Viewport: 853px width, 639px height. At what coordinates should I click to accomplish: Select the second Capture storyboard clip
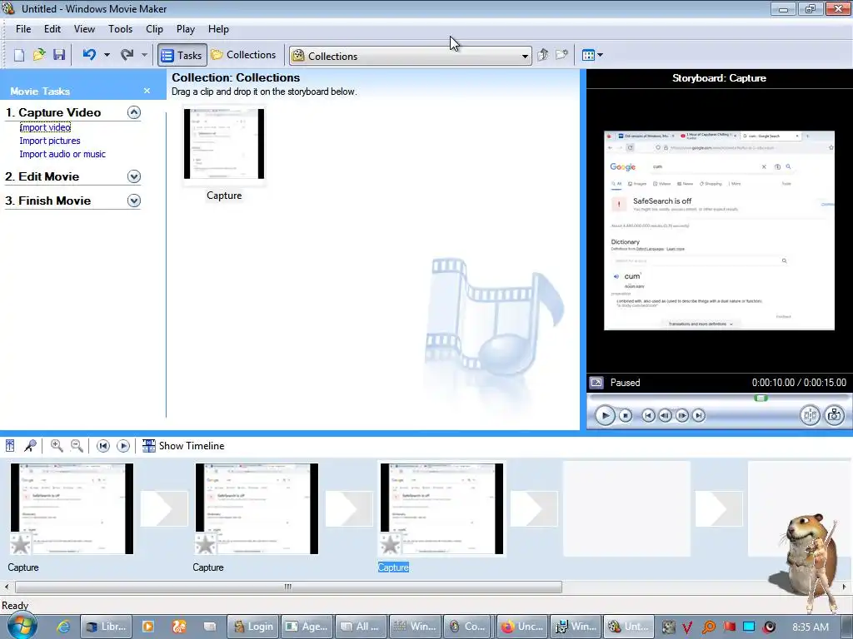click(257, 508)
